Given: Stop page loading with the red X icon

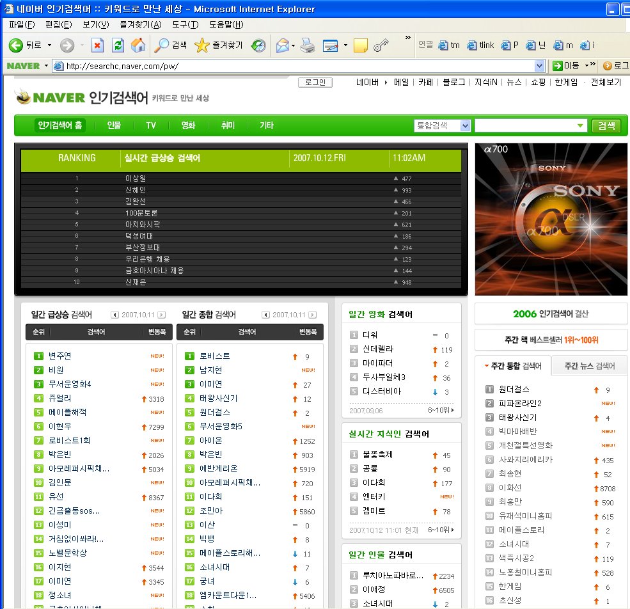Looking at the screenshot, I should tap(97, 45).
